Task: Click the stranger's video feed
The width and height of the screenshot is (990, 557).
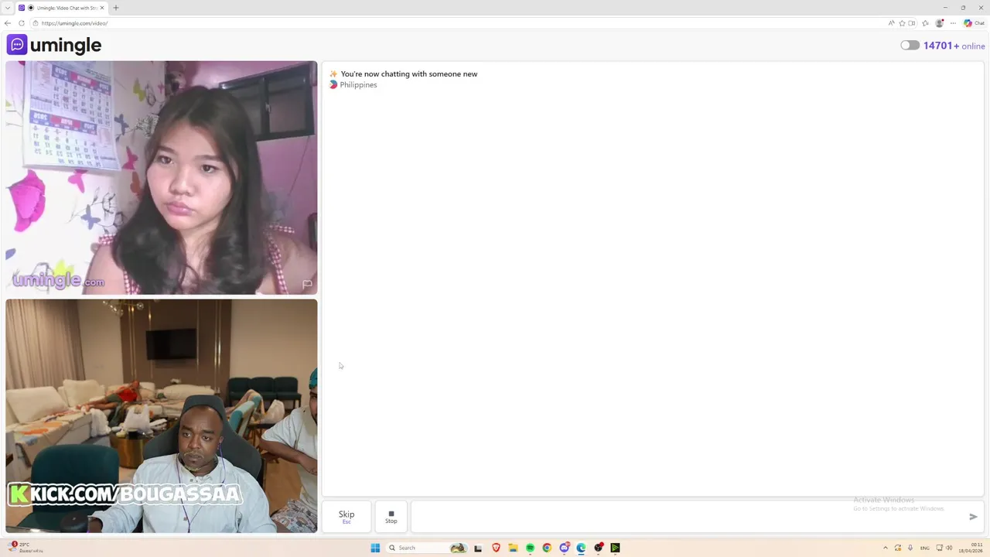Action: tap(161, 178)
